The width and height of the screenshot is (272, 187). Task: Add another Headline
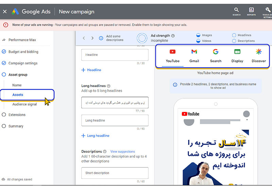coord(91,70)
